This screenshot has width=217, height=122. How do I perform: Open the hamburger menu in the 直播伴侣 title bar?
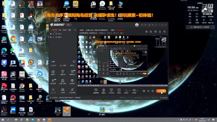pos(156,25)
